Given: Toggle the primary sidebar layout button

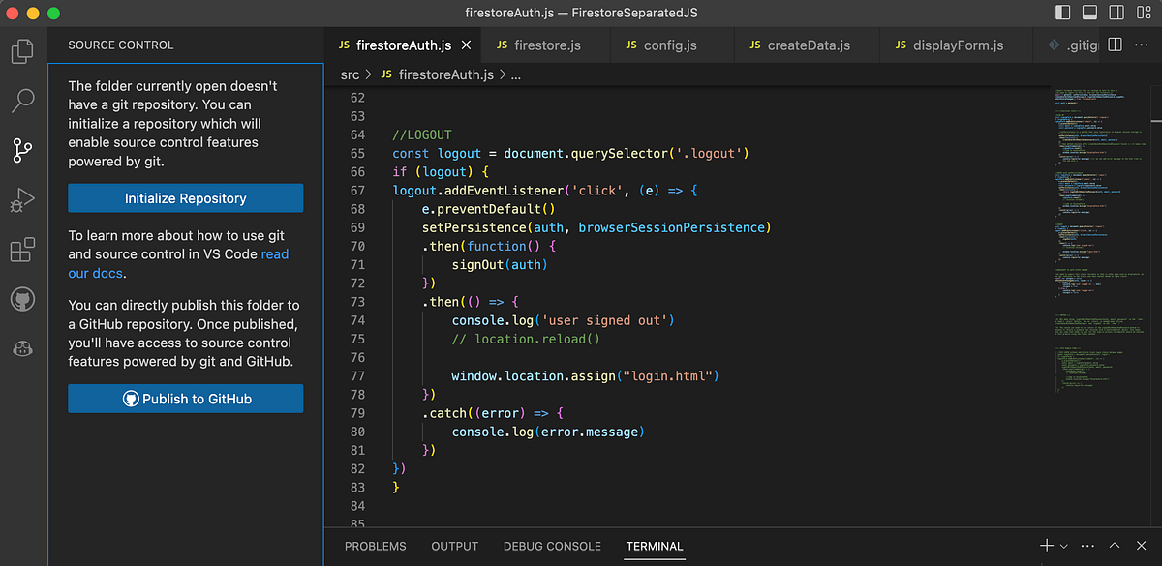Looking at the screenshot, I should [1063, 14].
